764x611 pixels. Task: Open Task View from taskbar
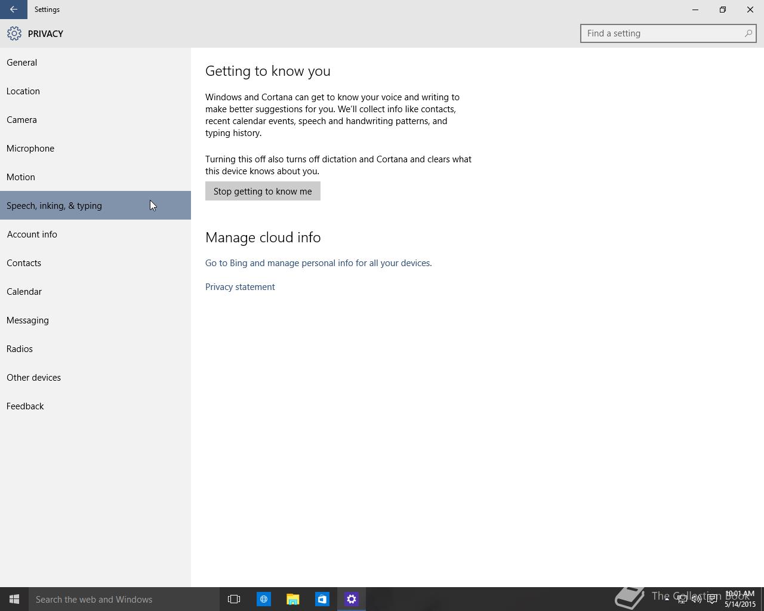click(x=234, y=599)
